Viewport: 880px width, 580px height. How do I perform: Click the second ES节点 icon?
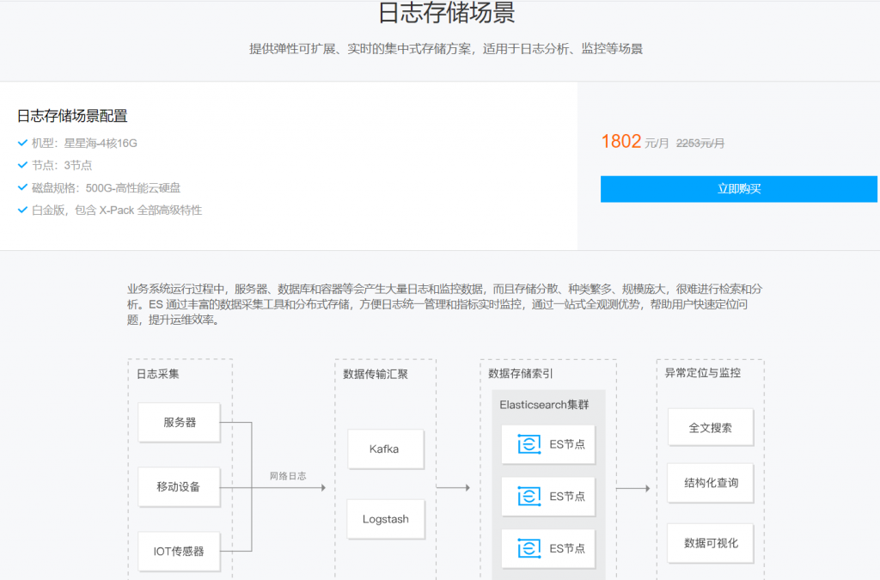point(529,497)
